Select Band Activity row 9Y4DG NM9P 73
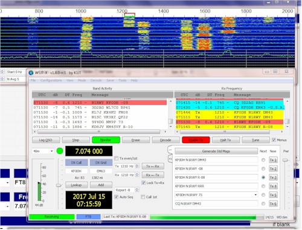 tap(100, 122)
